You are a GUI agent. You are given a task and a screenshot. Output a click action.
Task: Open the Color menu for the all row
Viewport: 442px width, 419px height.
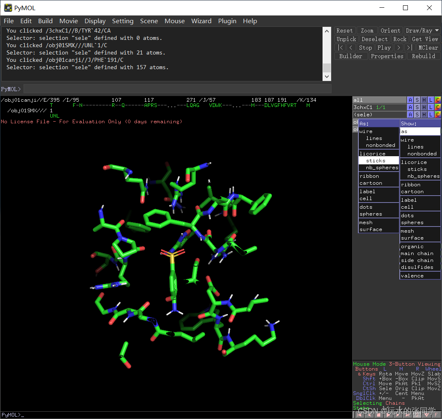point(438,100)
